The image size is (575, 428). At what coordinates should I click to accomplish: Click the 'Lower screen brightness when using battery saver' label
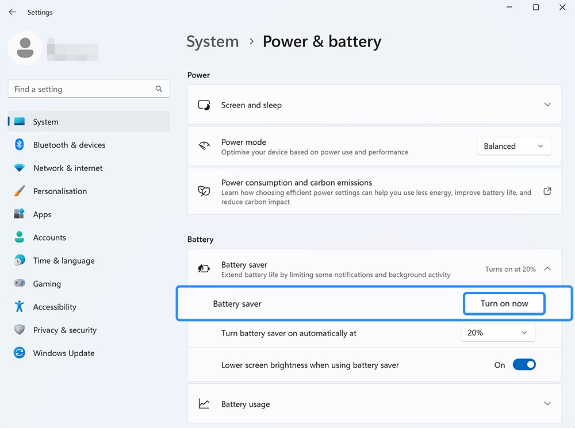(310, 365)
